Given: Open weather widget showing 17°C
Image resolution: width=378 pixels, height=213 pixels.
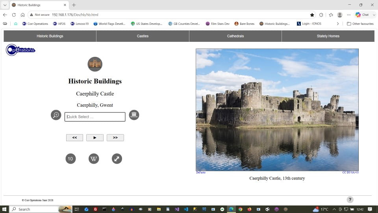Looking at the screenshot, I should click(321, 209).
